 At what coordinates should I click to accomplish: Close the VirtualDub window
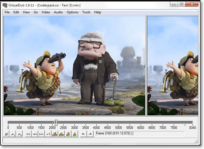192,4
